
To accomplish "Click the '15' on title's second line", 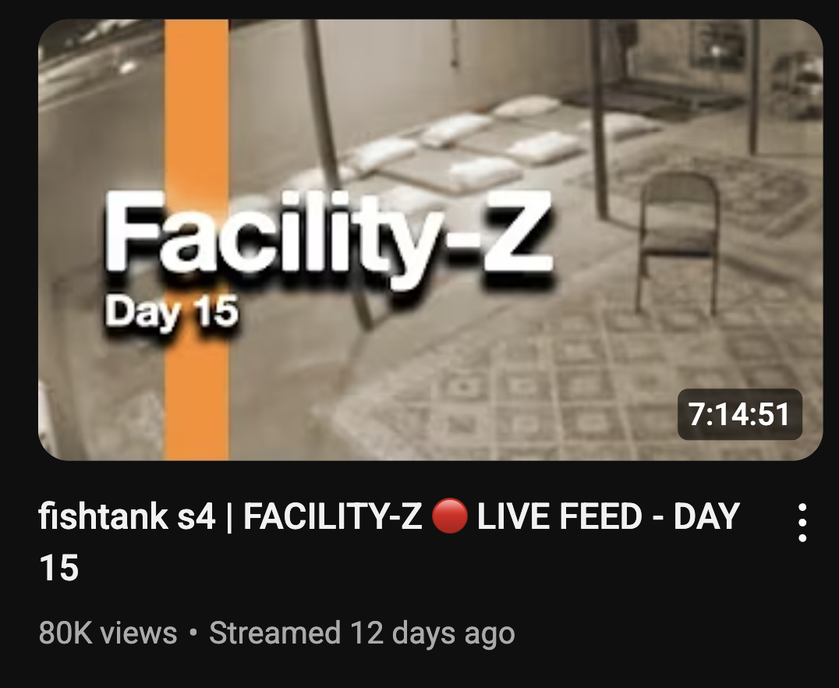I will pyautogui.click(x=58, y=568).
